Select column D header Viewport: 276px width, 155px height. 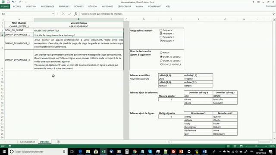click(144, 19)
